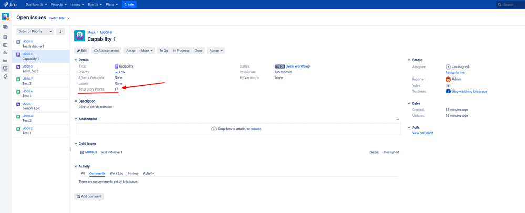Click the browse link in Attachments
This screenshot has width=525, height=213.
click(256, 129)
